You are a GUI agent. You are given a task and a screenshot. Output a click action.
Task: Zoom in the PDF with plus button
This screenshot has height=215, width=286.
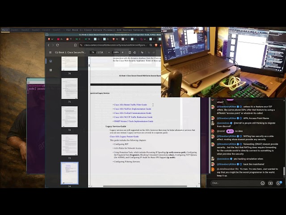pos(122,52)
